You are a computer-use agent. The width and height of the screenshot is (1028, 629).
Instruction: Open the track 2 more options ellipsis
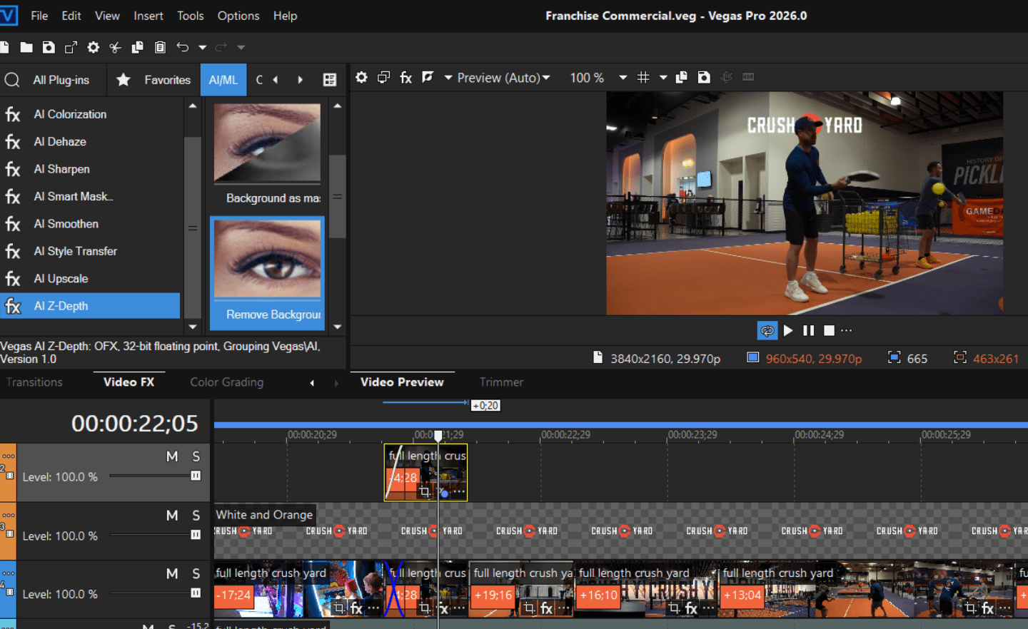[x=9, y=456]
